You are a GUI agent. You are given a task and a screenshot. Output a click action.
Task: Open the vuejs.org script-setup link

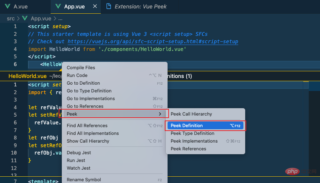(153, 41)
